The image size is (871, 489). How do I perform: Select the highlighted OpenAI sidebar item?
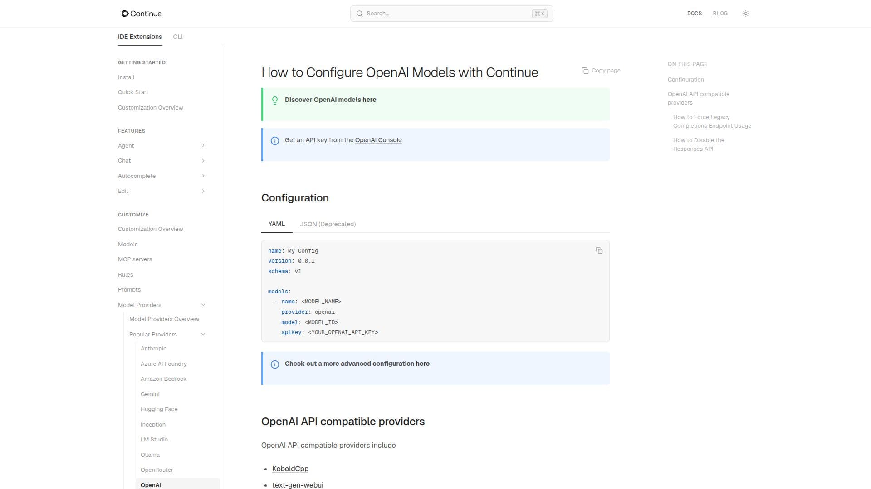(177, 484)
